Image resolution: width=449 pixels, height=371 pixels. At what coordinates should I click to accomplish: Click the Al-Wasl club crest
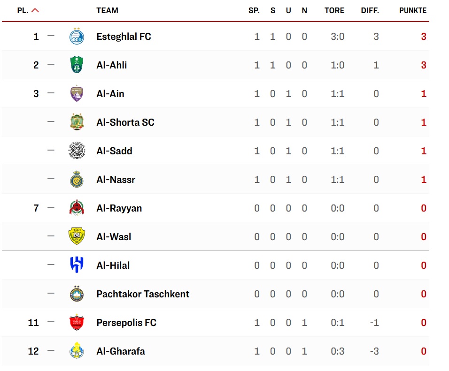pyautogui.click(x=77, y=236)
